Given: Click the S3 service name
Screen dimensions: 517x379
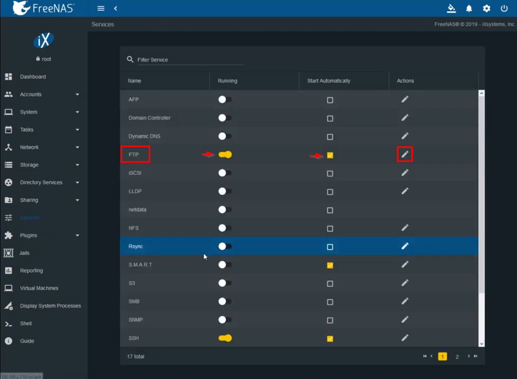Looking at the screenshot, I should [x=132, y=283].
